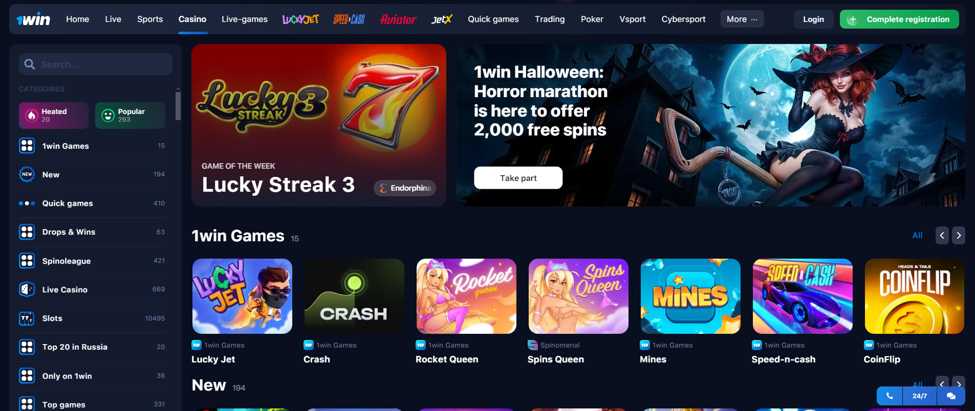Open the Poker tab
This screenshot has height=411, width=975.
pos(592,19)
